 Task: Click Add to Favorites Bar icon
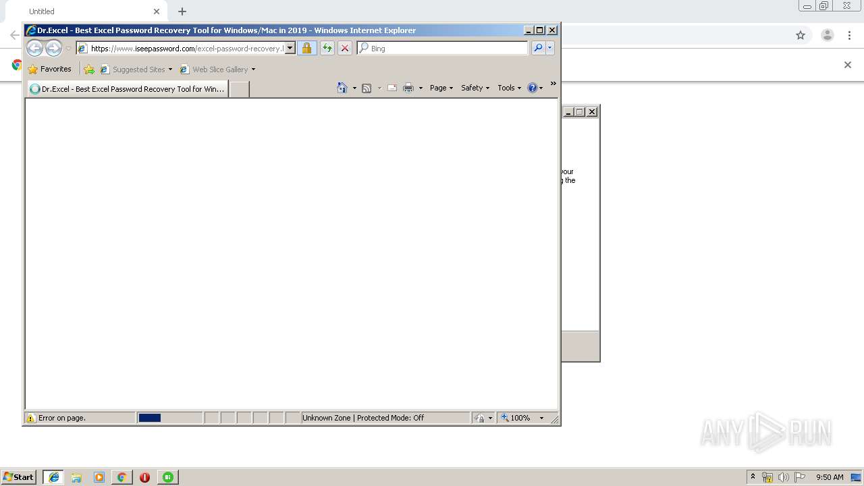click(x=89, y=69)
